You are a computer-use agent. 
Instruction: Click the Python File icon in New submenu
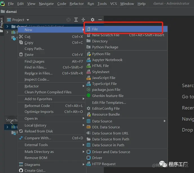(x=89, y=54)
